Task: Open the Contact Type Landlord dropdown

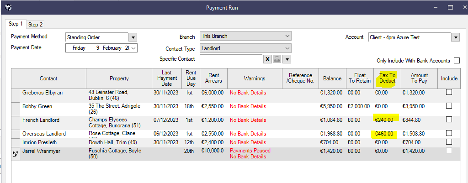Action: point(287,48)
